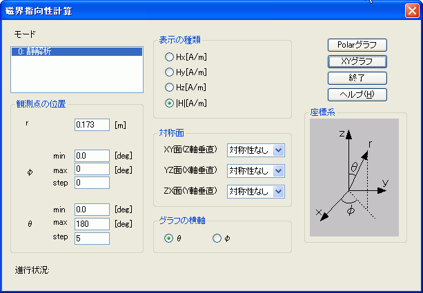
Task: Close the 磁界指向性計算 dialog window
Action: 411,11
